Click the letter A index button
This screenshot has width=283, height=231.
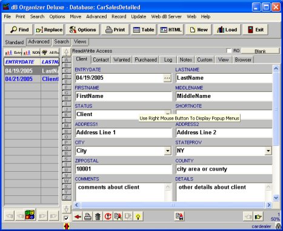click(x=66, y=60)
